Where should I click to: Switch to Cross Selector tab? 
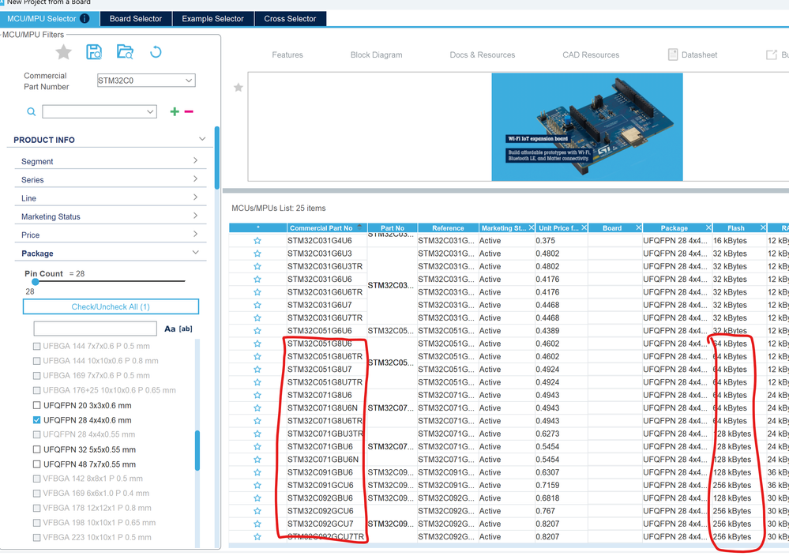(x=291, y=19)
